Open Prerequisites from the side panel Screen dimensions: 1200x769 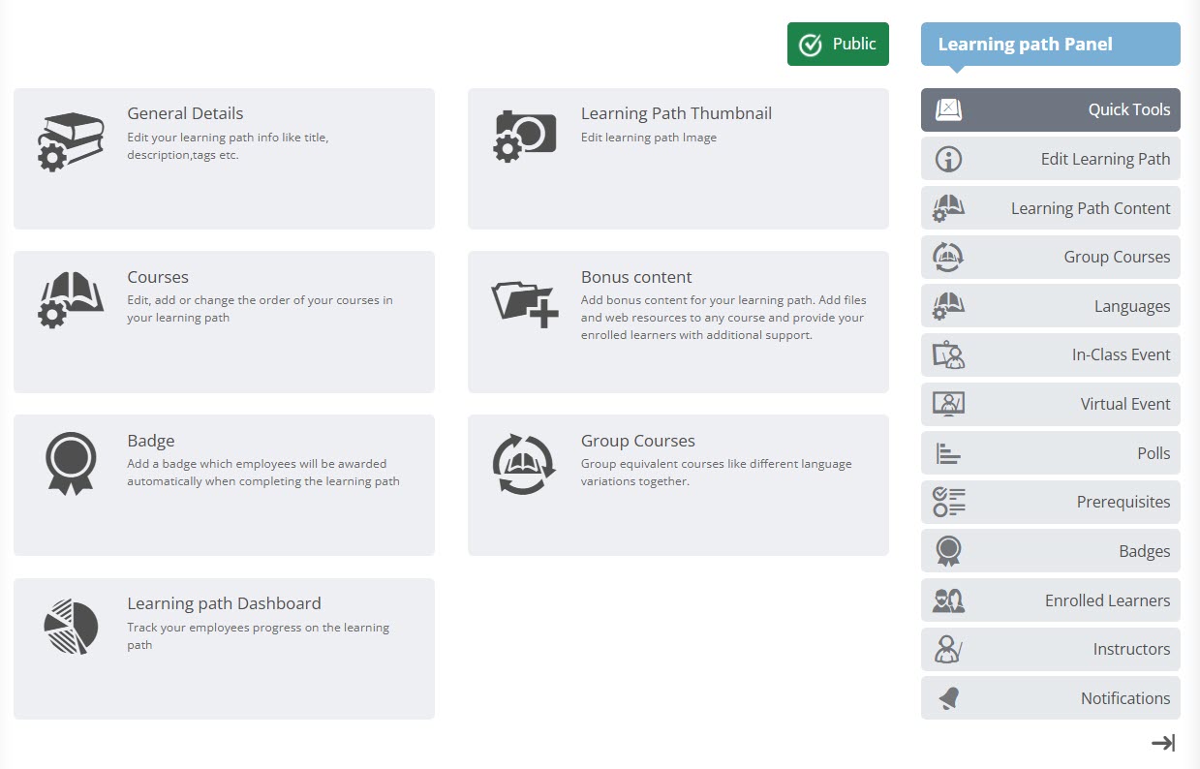(1050, 502)
